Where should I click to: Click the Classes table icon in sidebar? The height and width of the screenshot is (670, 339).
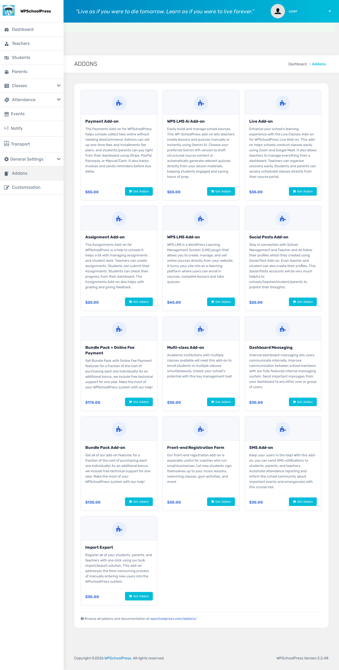[7, 86]
